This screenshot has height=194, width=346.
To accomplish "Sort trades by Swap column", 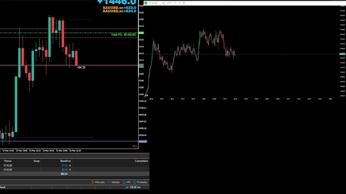I will click(x=36, y=161).
